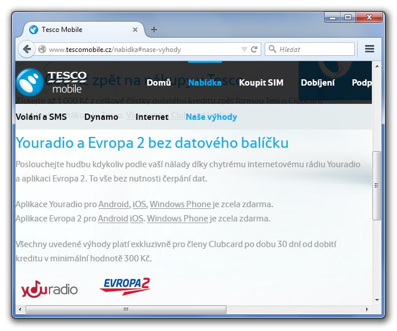The height and width of the screenshot is (331, 397).
Task: Select the Internet submenu
Action: tap(152, 117)
